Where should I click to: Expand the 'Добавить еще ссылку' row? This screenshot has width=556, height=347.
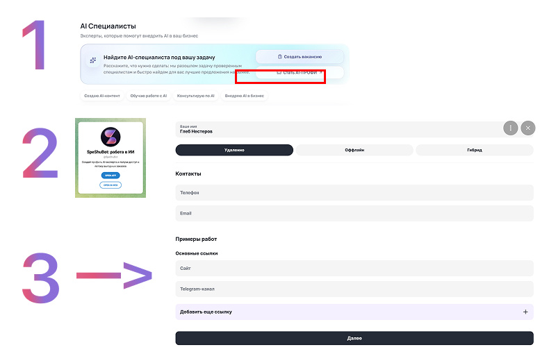pos(354,312)
